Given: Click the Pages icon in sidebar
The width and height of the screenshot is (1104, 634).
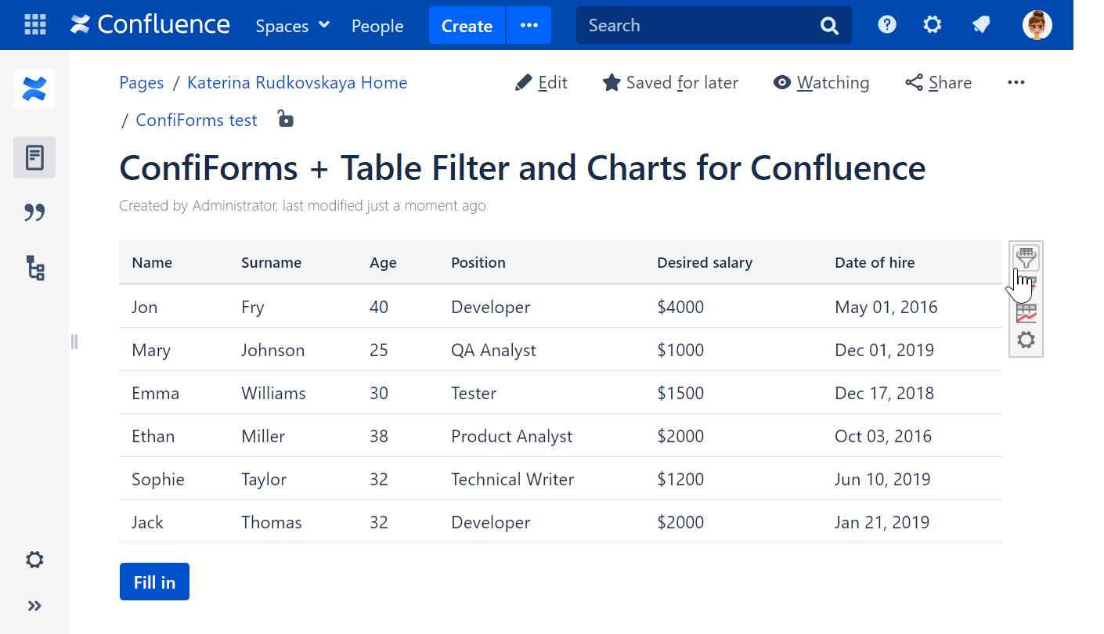Looking at the screenshot, I should 34,157.
